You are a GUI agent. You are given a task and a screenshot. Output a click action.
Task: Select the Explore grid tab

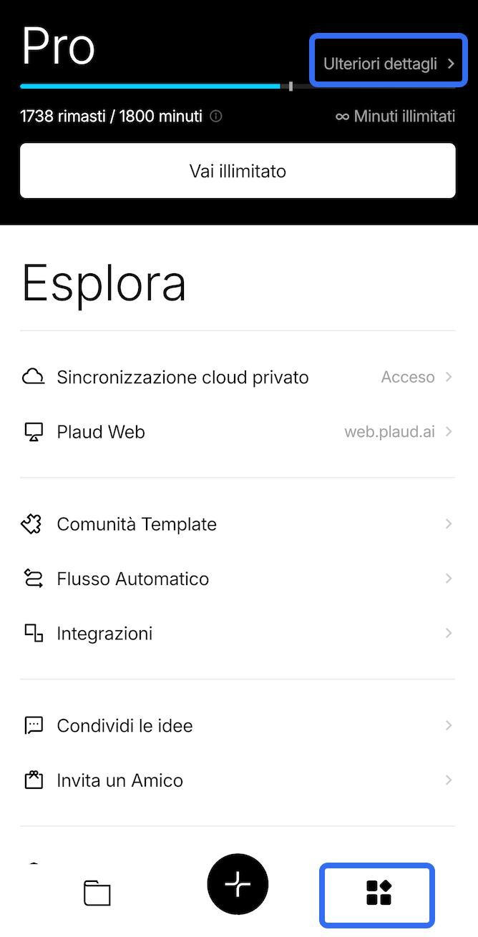click(378, 893)
